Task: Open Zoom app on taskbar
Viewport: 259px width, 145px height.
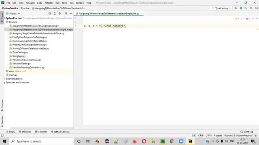Action: 181,141
